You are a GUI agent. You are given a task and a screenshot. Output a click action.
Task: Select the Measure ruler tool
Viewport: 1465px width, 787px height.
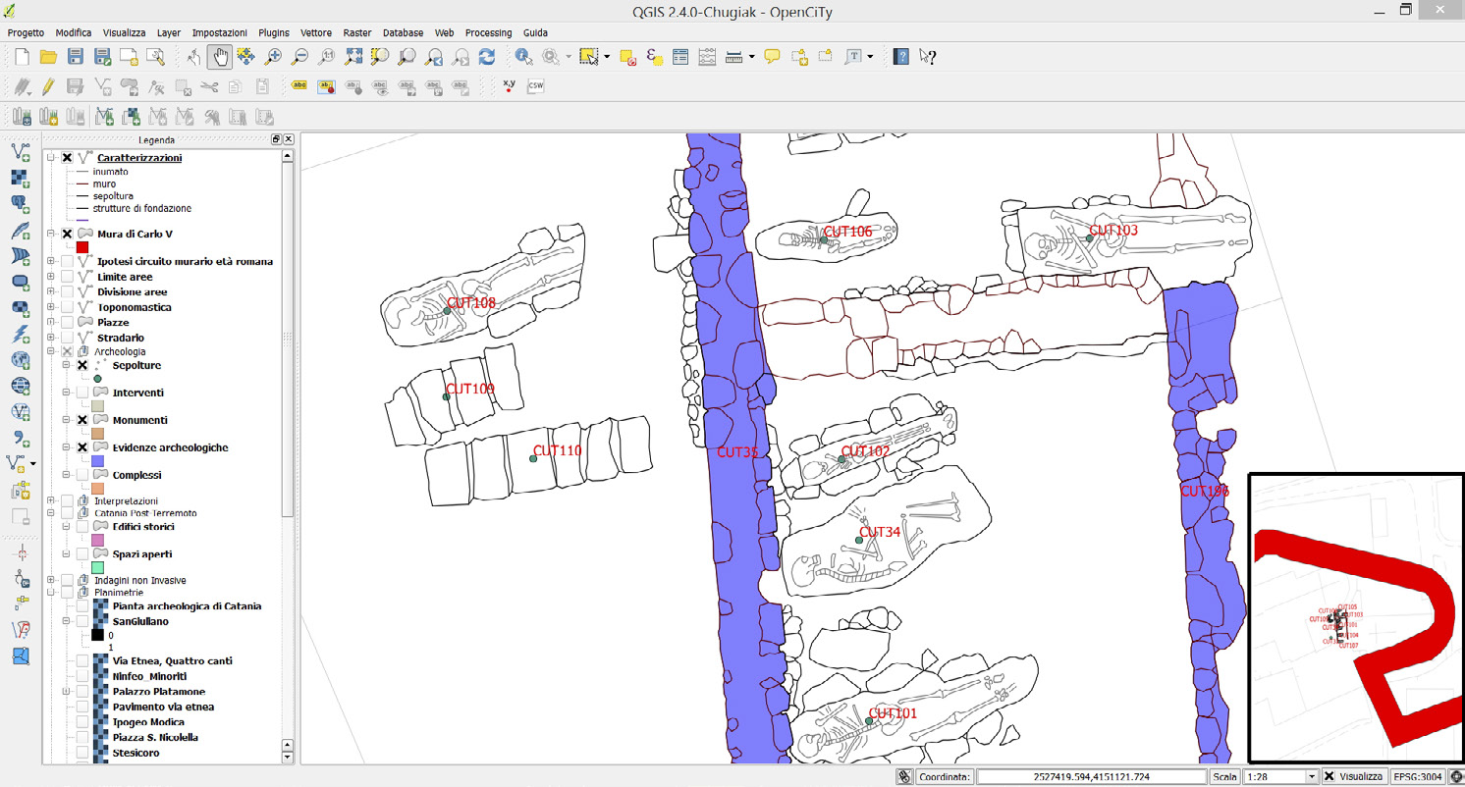(x=734, y=57)
